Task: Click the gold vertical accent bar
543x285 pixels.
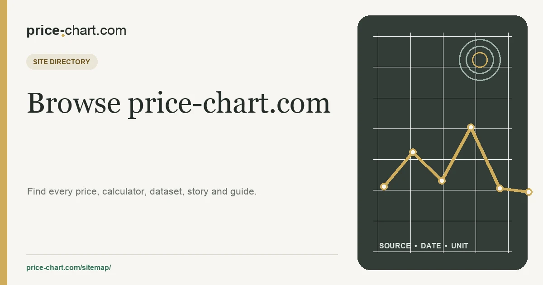Action: (4, 142)
